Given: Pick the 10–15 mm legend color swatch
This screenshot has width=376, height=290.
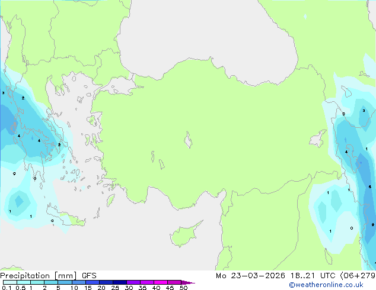Looking at the screenshot, I should (x=78, y=282).
